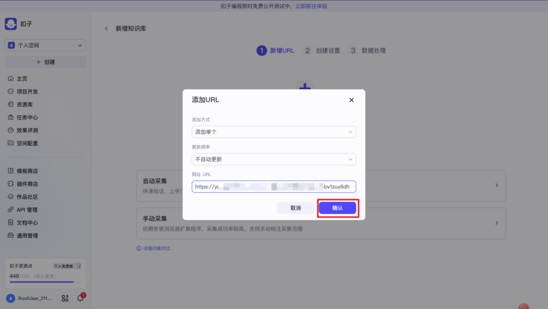The height and width of the screenshot is (309, 548).
Task: Click the Coze logo icon
Action: point(11,24)
